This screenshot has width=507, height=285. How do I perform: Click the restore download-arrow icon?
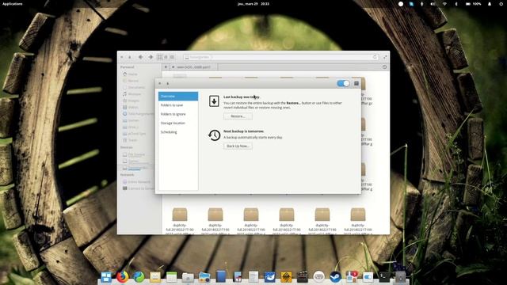coord(214,101)
